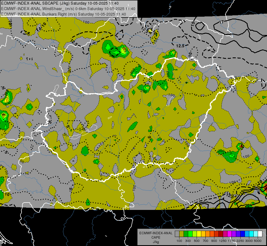Screen dimensions: 267x246
Task: Click the white swatch in the legend
Action: tap(260, 234)
